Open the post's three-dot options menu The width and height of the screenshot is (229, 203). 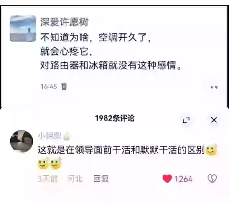[x=214, y=87]
